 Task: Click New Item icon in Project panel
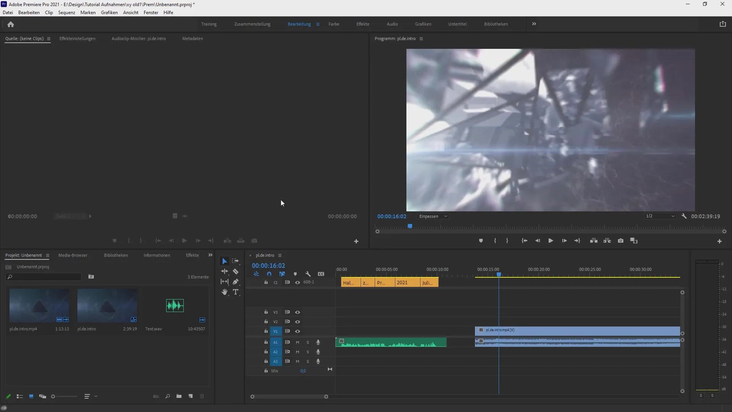coord(191,396)
